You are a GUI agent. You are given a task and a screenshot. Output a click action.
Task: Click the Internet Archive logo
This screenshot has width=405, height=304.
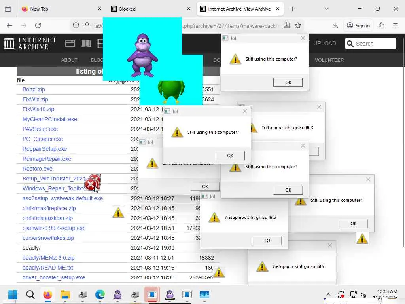(30, 44)
